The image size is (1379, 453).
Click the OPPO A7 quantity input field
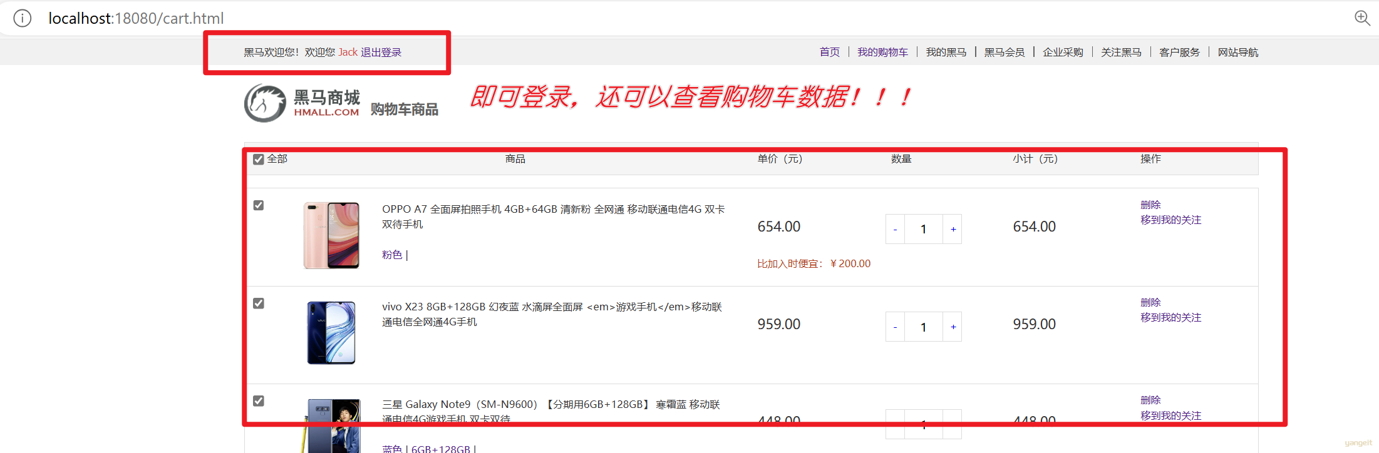click(x=924, y=229)
